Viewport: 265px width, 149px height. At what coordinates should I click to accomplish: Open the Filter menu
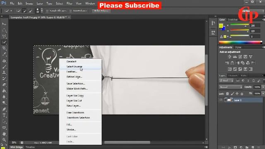(x=69, y=3)
